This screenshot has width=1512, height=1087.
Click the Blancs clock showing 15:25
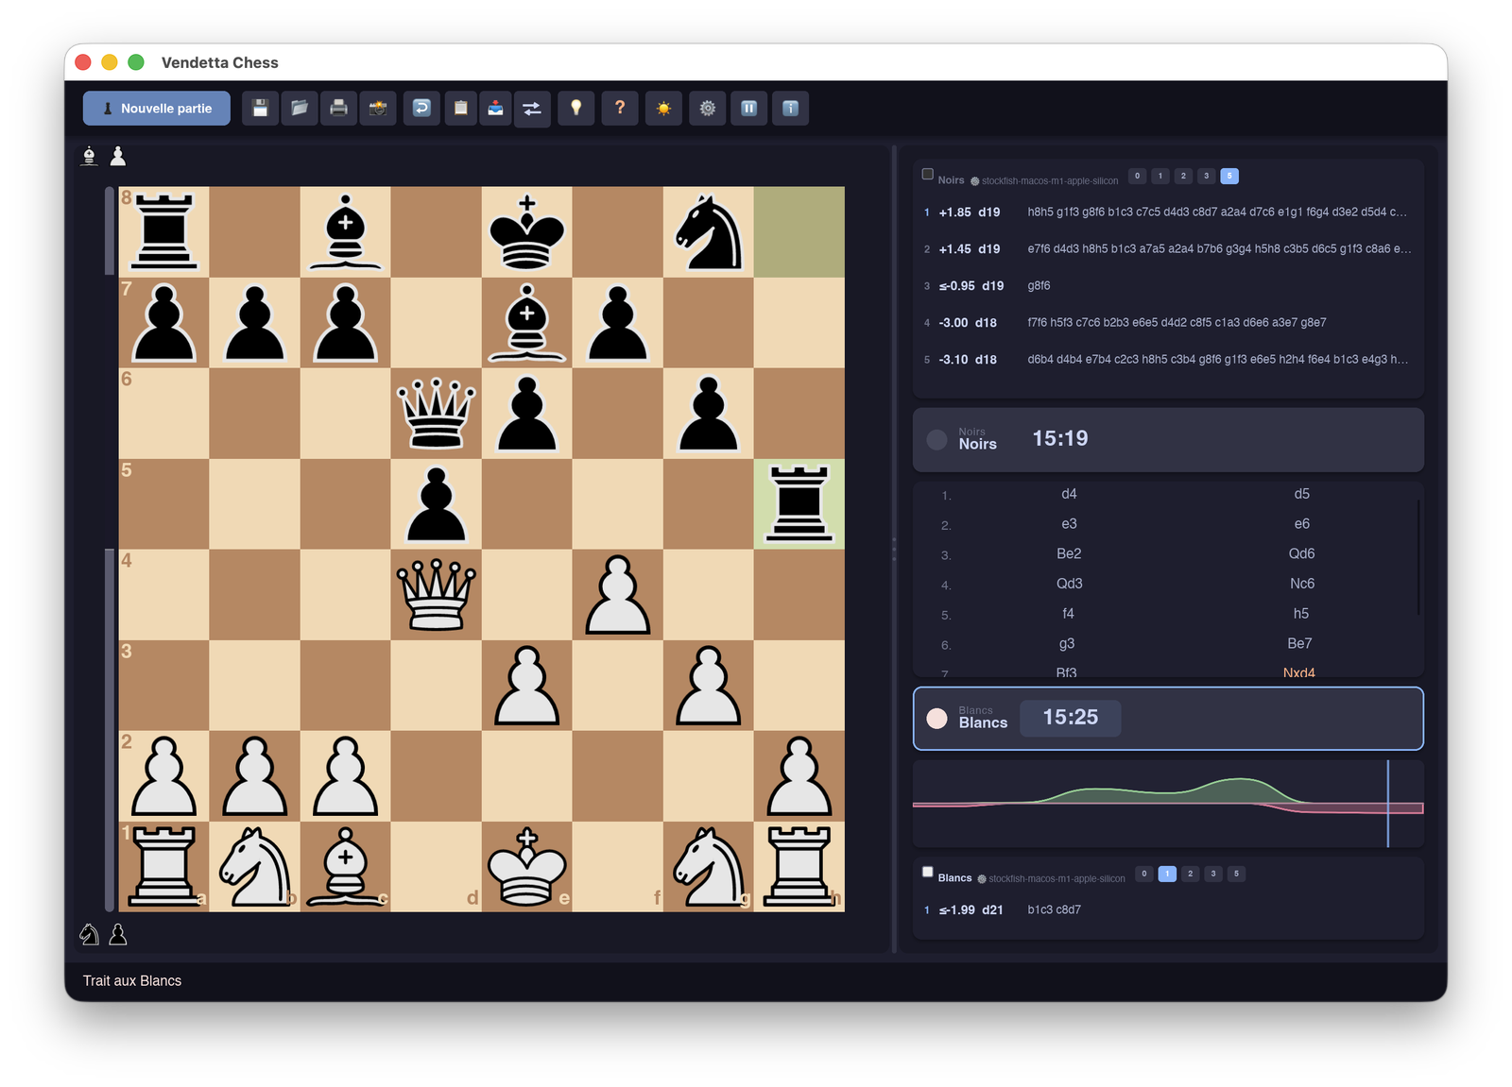click(1071, 718)
